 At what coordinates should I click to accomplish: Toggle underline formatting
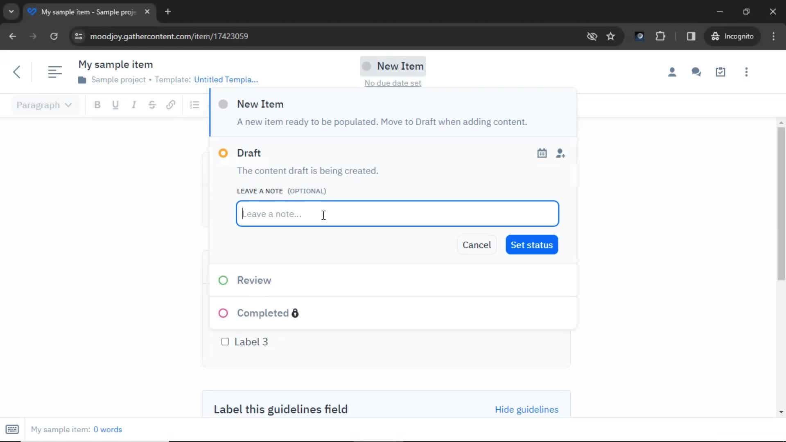click(115, 105)
